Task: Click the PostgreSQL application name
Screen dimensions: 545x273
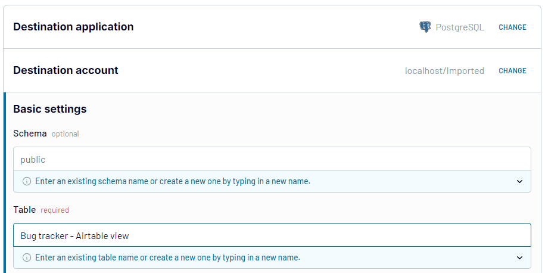Action: coord(460,27)
